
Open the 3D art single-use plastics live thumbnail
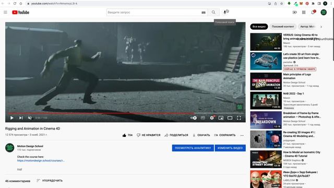266,61
